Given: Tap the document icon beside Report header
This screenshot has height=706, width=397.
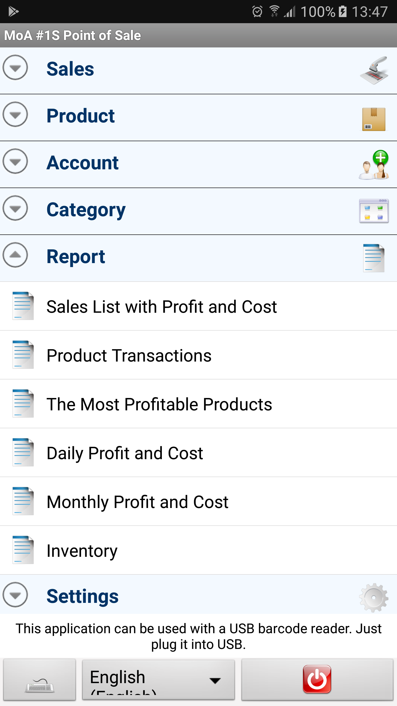Looking at the screenshot, I should click(374, 258).
